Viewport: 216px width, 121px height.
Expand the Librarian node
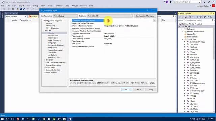45,60
